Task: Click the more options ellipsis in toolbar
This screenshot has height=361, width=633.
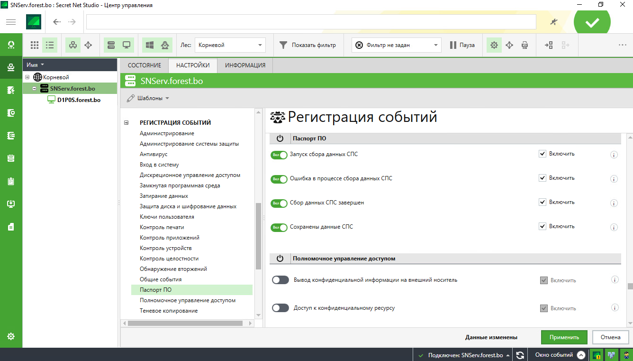Action: tap(623, 45)
